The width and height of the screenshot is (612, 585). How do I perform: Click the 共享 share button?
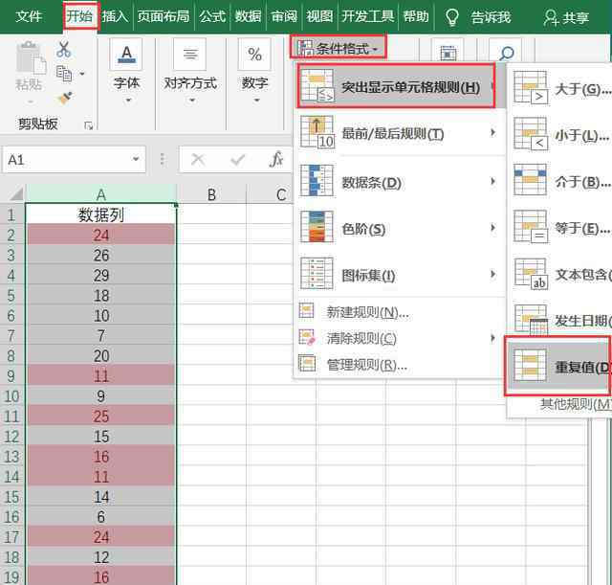tap(565, 17)
